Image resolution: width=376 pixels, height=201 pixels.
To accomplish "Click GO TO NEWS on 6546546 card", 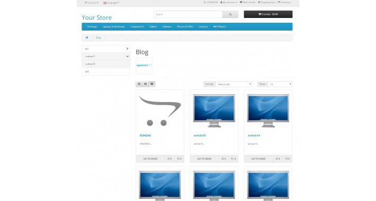I will point(150,159).
